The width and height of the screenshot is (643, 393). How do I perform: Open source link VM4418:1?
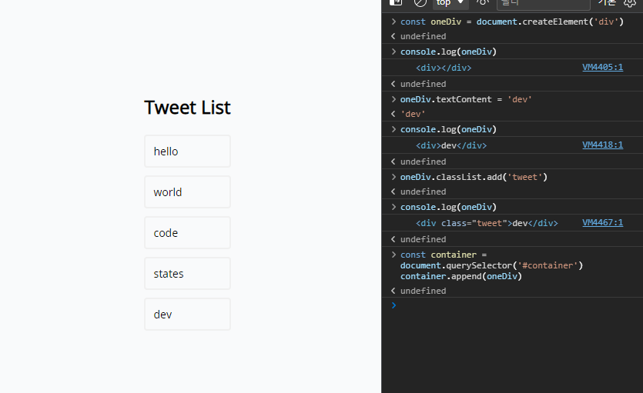(602, 145)
